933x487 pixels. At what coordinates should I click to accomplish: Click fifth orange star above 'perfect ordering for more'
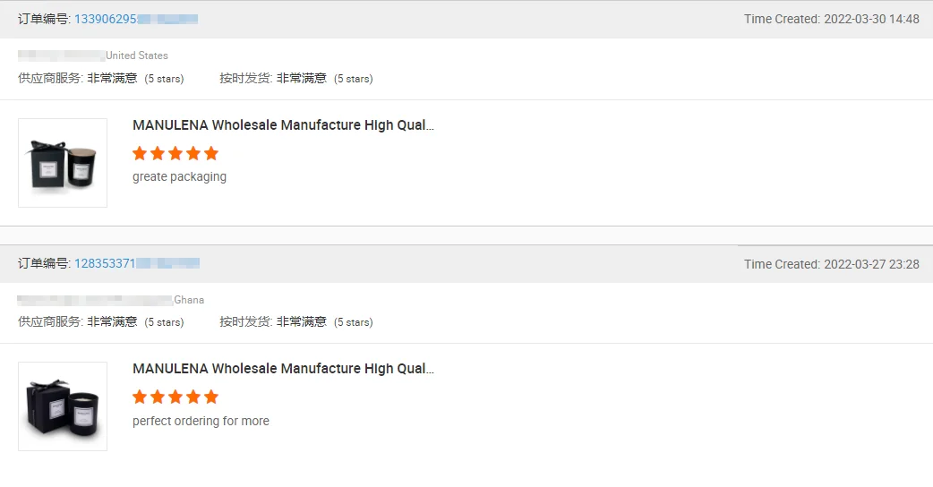click(x=211, y=397)
